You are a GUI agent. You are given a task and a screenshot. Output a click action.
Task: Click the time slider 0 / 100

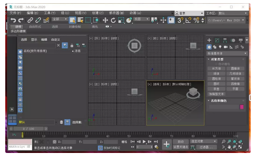(x=29, y=129)
